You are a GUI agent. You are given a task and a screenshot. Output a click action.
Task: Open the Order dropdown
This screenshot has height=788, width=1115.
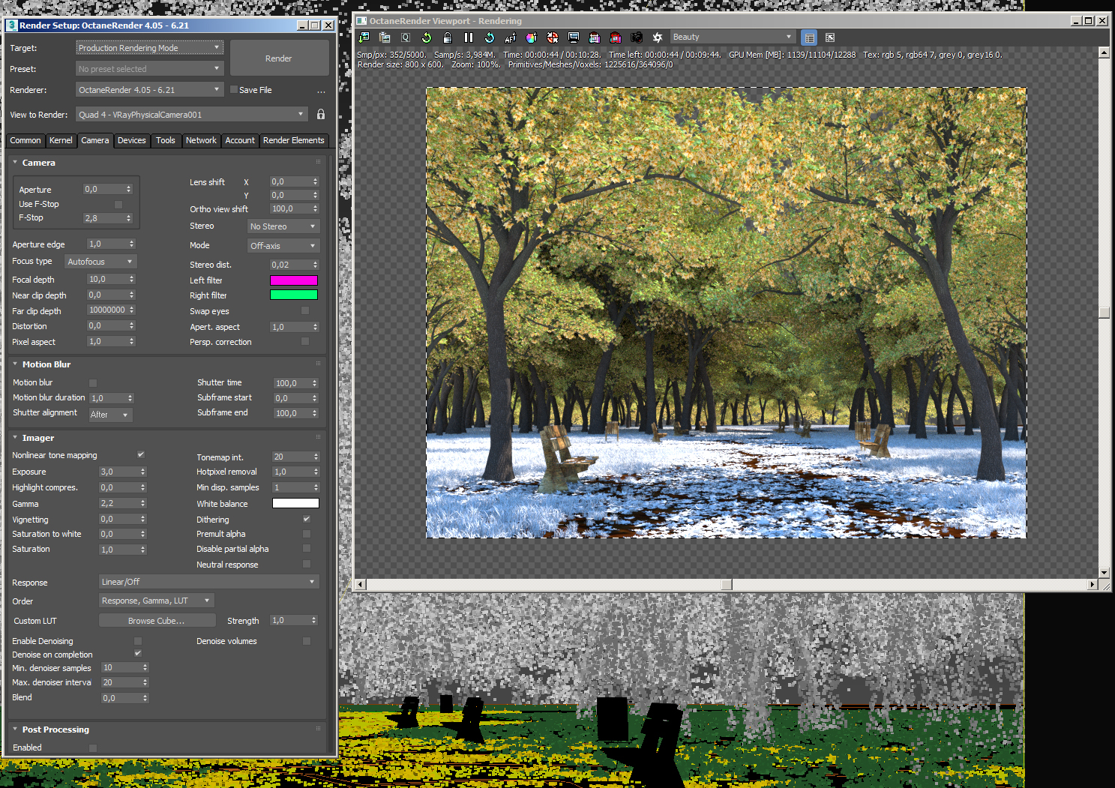click(x=157, y=601)
